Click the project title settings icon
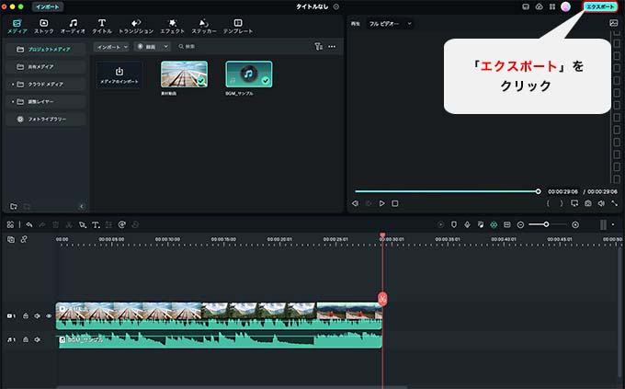This screenshot has height=389, width=625. click(336, 6)
